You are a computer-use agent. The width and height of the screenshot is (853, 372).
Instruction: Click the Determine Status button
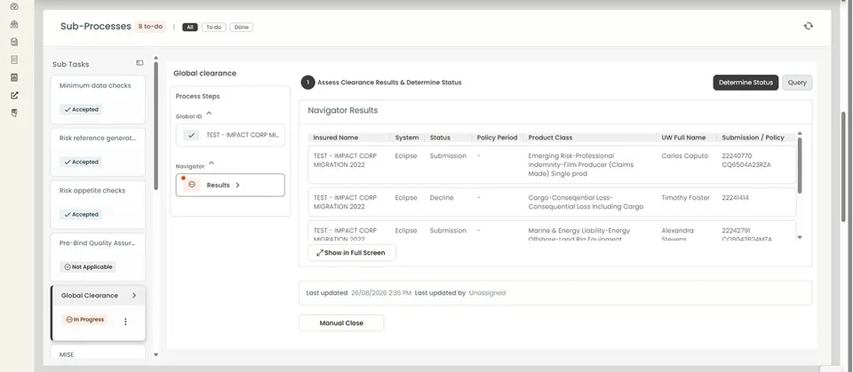pyautogui.click(x=745, y=83)
